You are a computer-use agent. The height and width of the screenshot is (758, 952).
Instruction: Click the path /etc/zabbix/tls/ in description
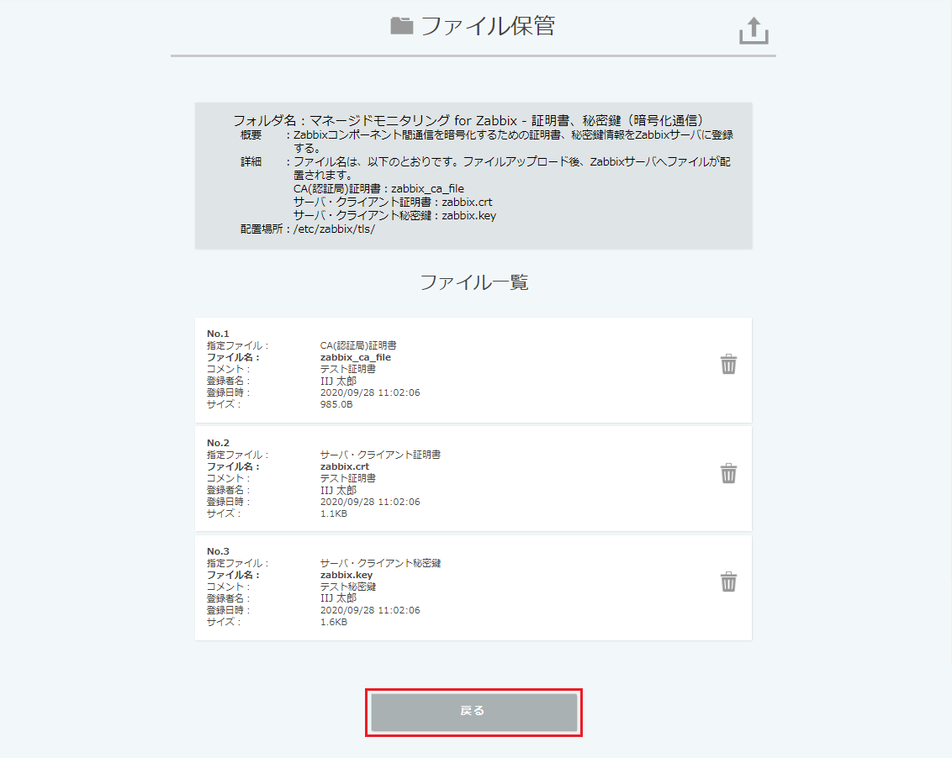[x=334, y=229]
